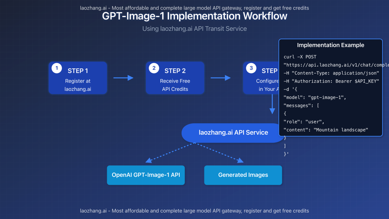Click the GPT-Image-1 Implementation Workflow title
The width and height of the screenshot is (389, 219).
coord(194,16)
